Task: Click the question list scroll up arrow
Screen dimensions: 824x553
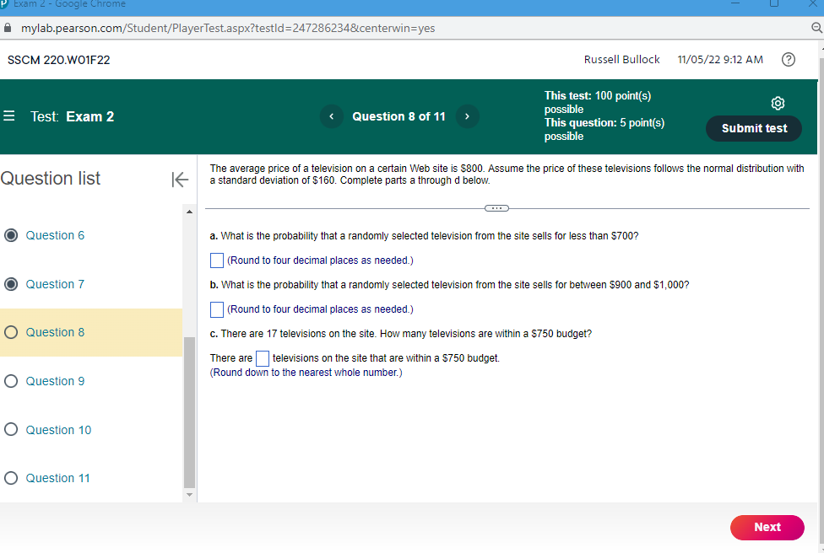Action: 189,212
